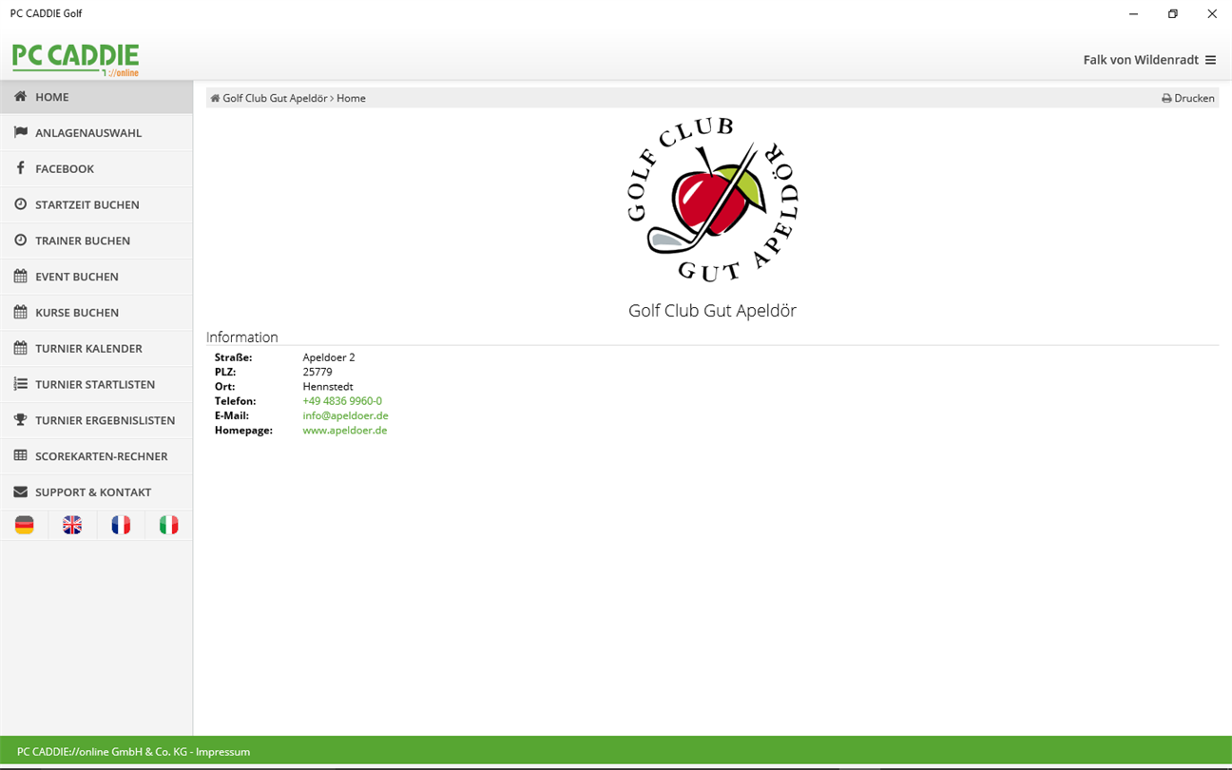Click the postal code 25779
The image size is (1232, 770).
coord(318,372)
